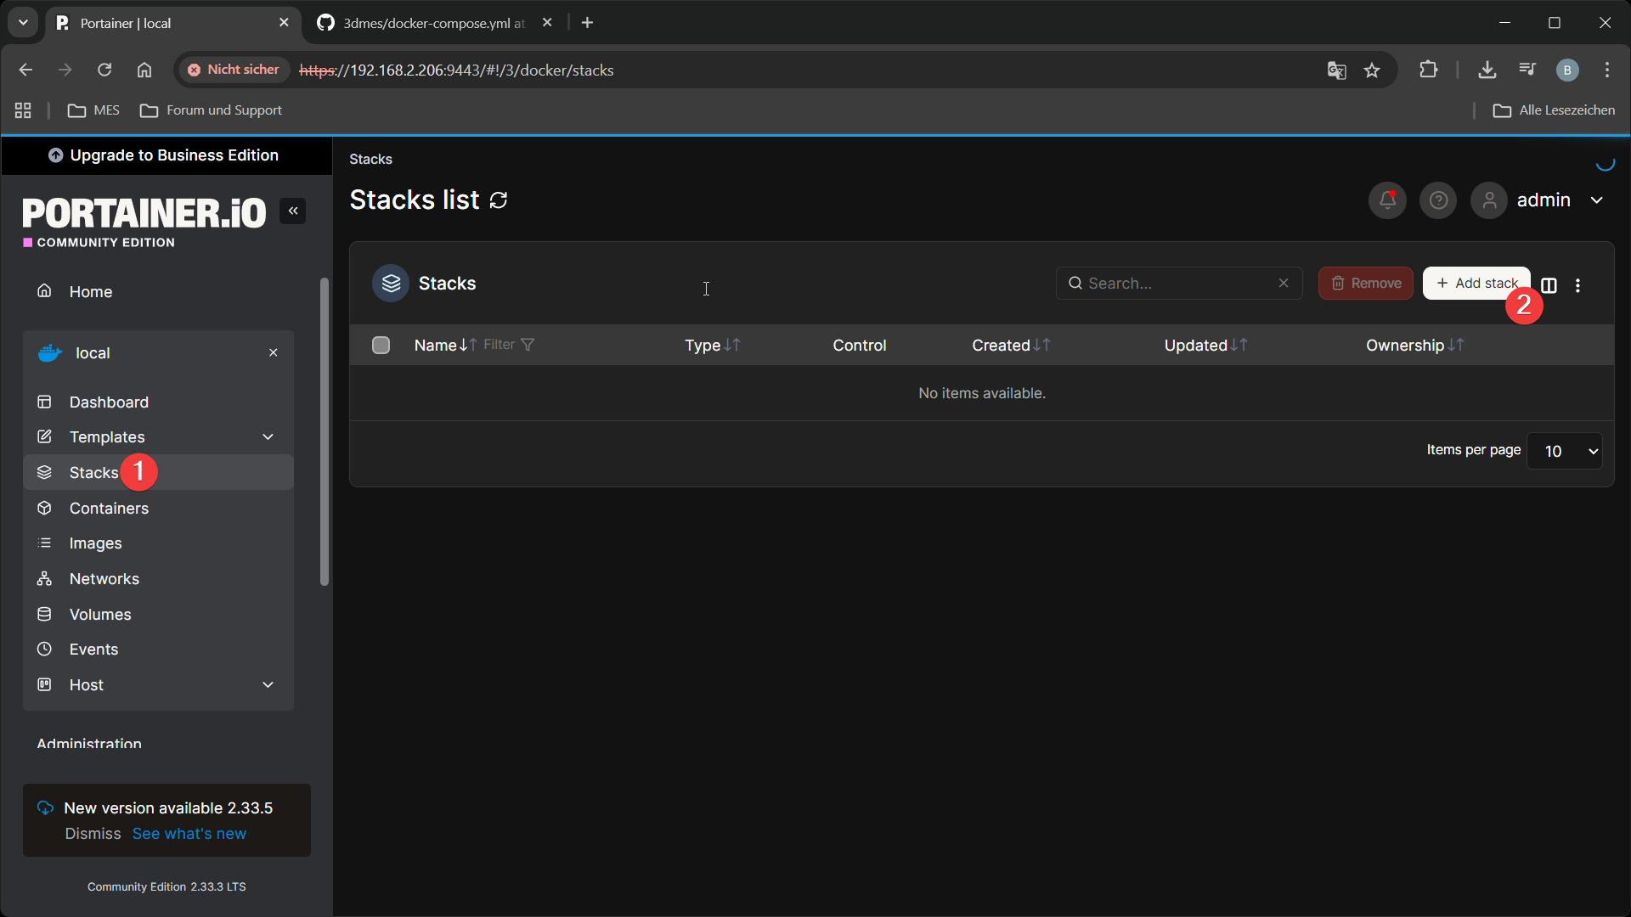Tick the select-all stacks checkbox
This screenshot has width=1631, height=917.
(x=381, y=345)
